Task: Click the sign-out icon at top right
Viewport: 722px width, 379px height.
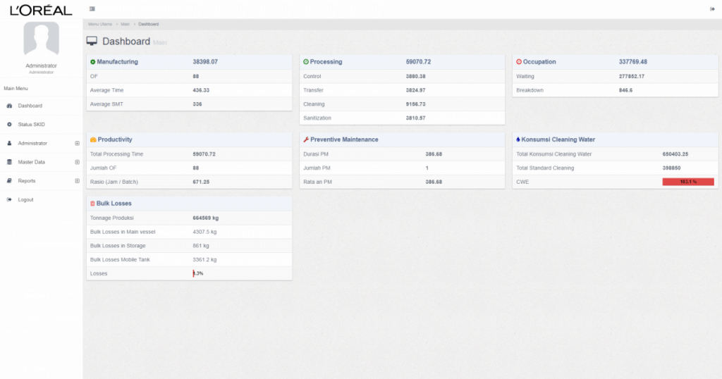Action: (712, 8)
